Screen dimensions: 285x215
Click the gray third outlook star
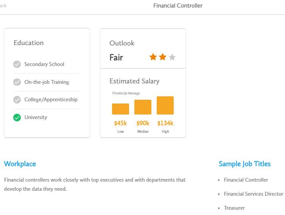point(172,57)
